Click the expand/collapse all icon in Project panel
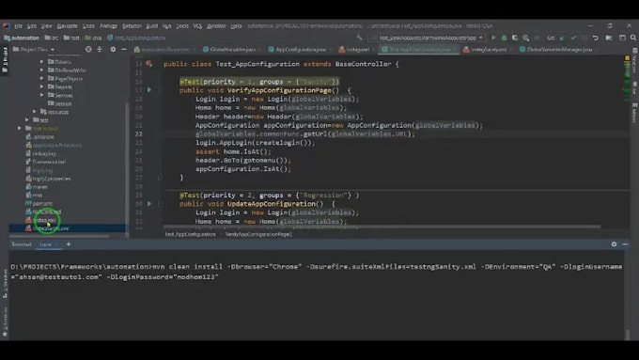Screen dimensions: 639x360 [x=100, y=49]
